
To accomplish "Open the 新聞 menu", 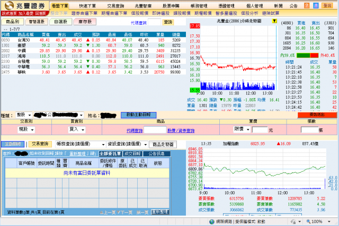I will click(x=278, y=6).
